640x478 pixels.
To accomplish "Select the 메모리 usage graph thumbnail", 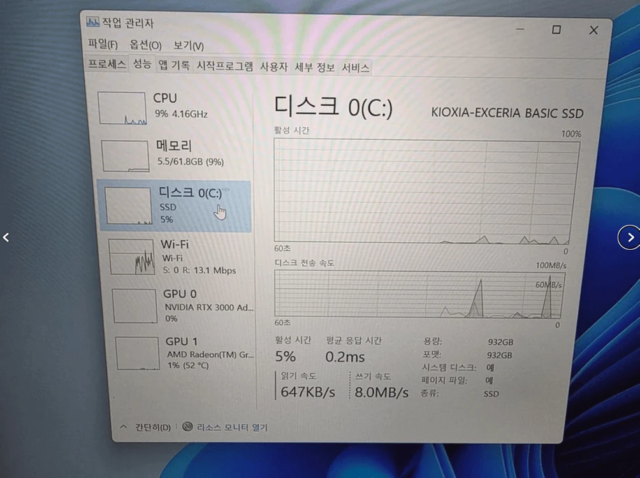I will click(126, 156).
